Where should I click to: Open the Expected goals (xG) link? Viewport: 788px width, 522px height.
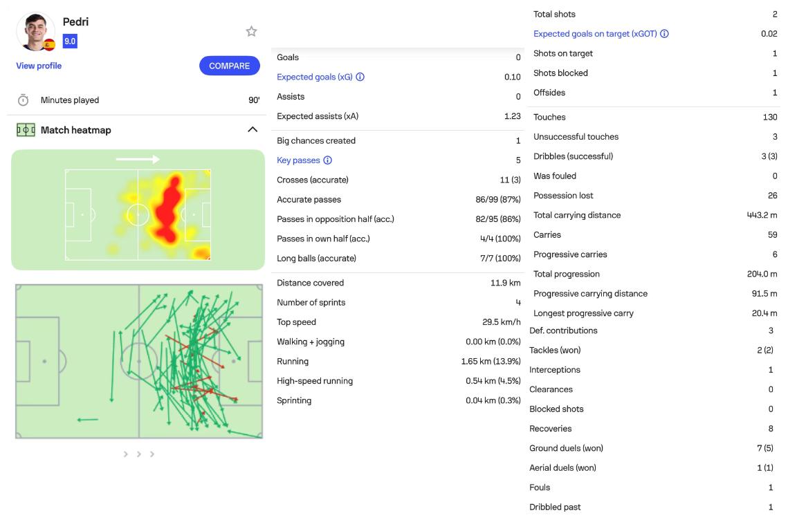[315, 77]
